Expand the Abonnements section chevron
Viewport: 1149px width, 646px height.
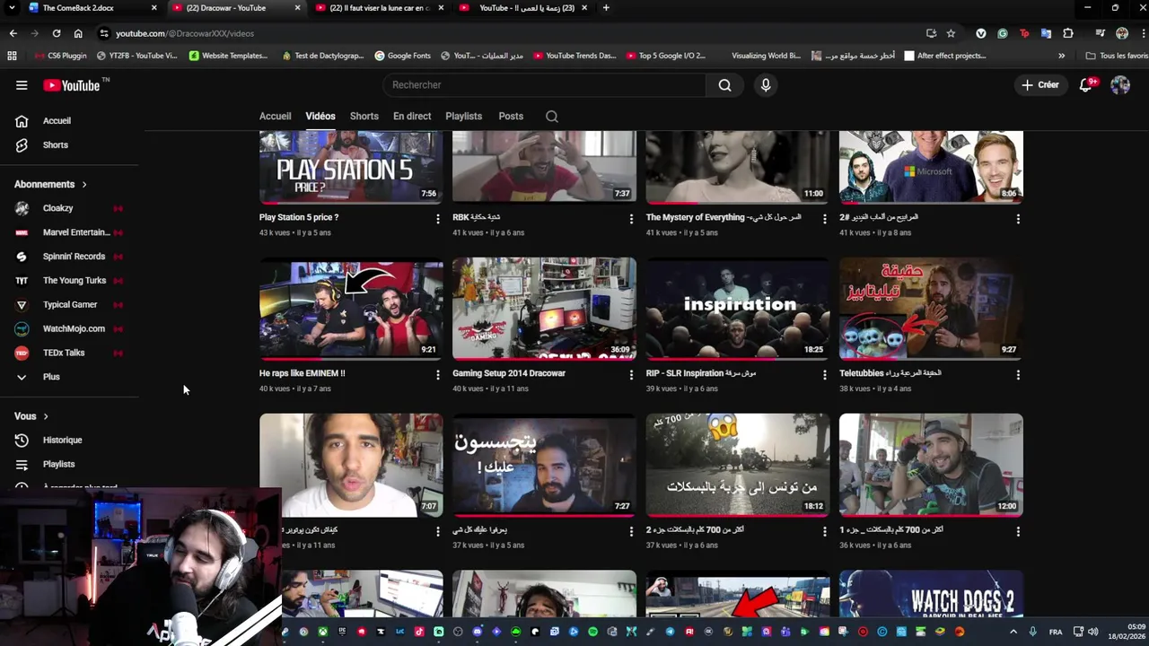(x=84, y=185)
